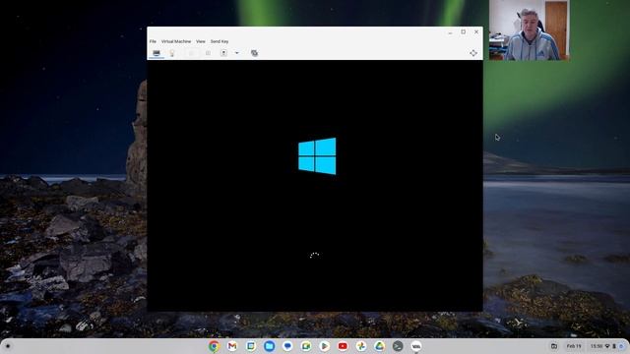Shut down the virtual machine
630x354 pixels.
[223, 53]
